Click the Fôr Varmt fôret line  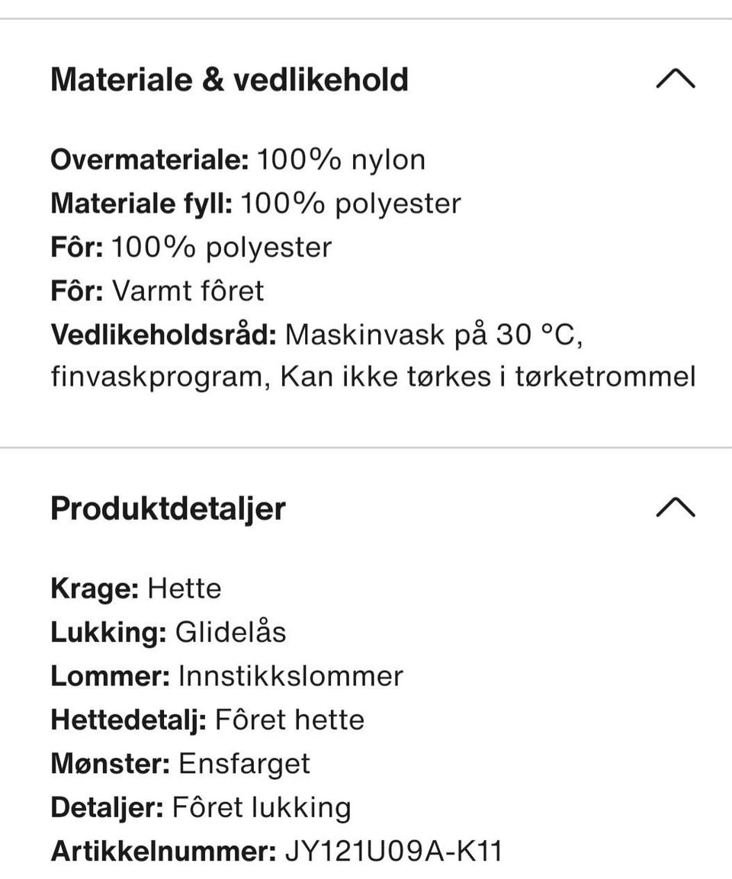[158, 291]
